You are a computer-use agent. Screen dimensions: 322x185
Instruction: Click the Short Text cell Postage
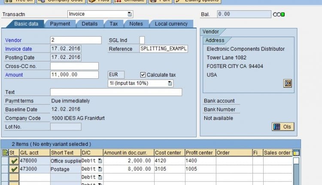(66, 169)
